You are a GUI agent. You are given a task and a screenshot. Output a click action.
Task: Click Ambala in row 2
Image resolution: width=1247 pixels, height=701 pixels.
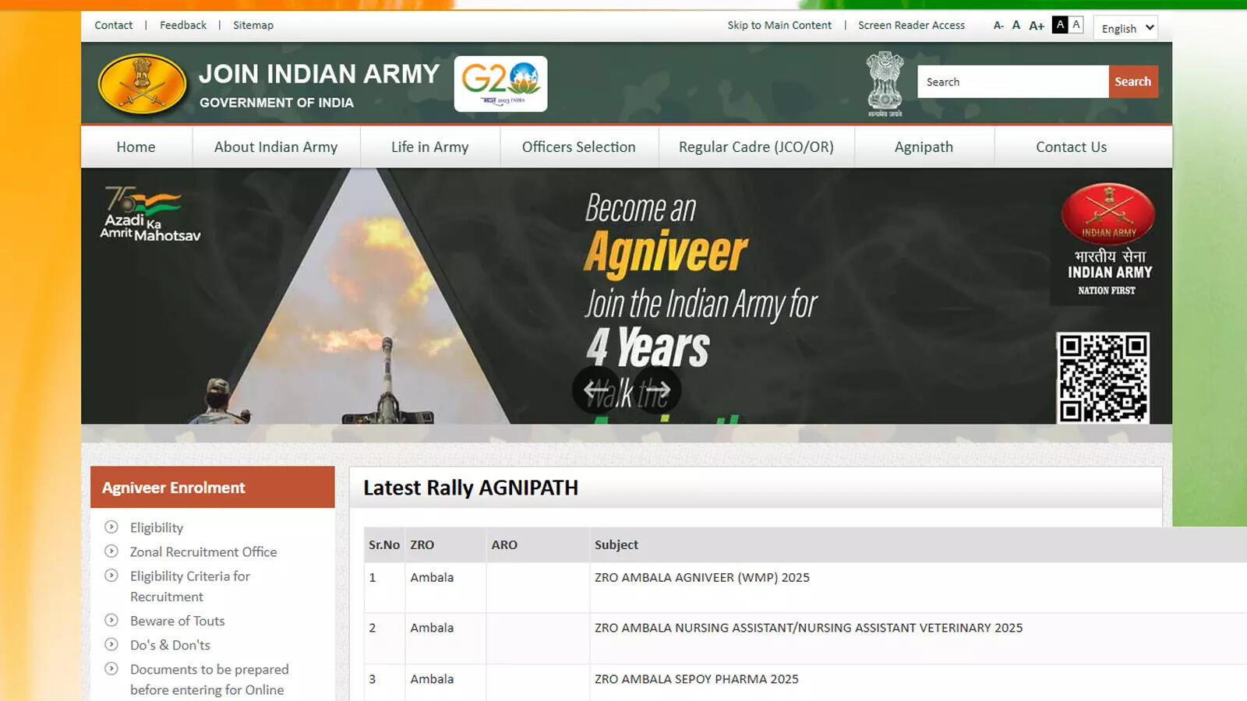click(432, 628)
